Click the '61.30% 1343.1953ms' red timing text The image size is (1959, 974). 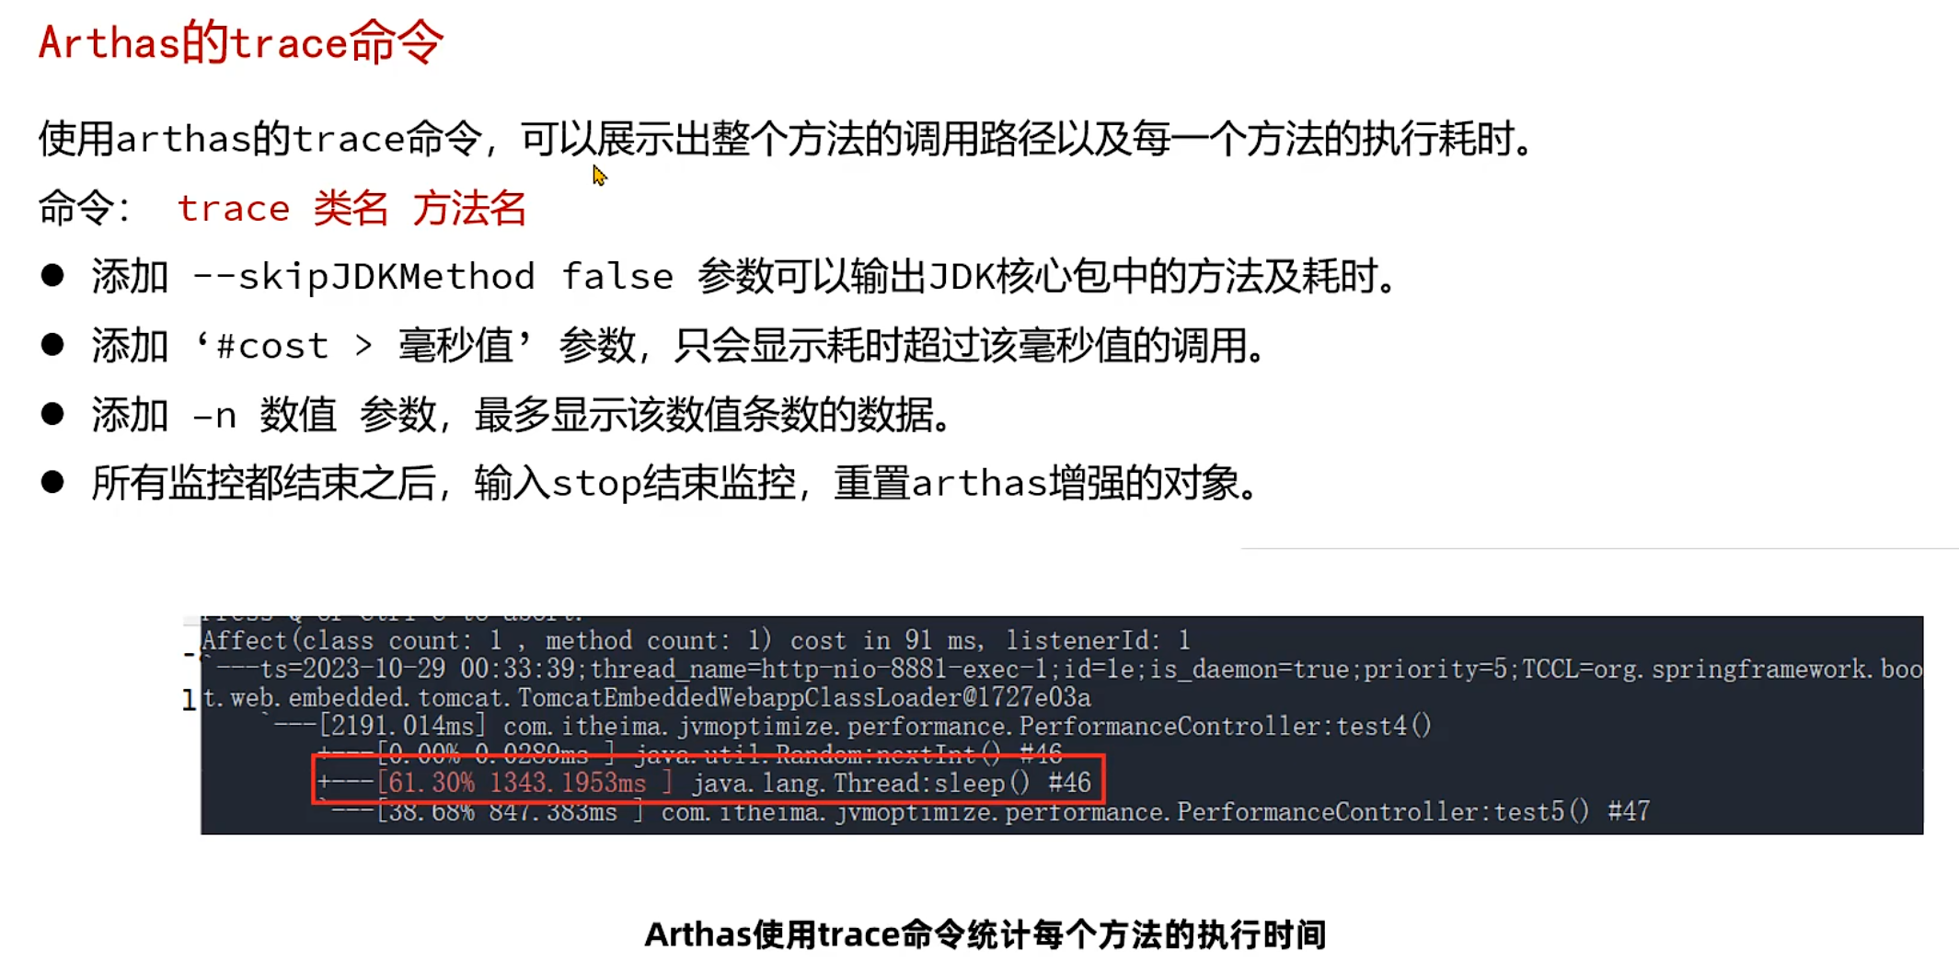coord(517,783)
